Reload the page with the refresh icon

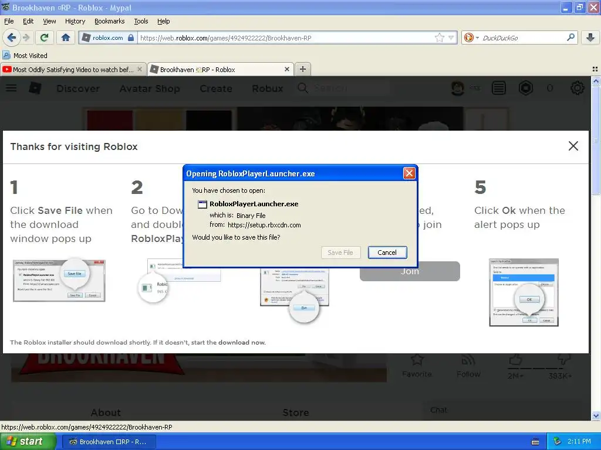(45, 37)
